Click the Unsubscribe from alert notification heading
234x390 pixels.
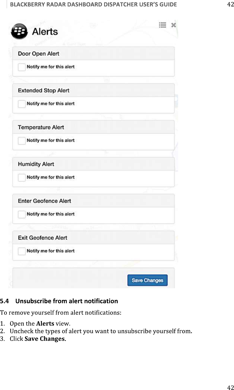[x=67, y=301]
